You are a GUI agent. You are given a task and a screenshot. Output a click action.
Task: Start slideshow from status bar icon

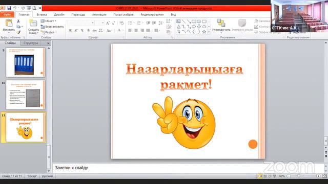coord(275,176)
